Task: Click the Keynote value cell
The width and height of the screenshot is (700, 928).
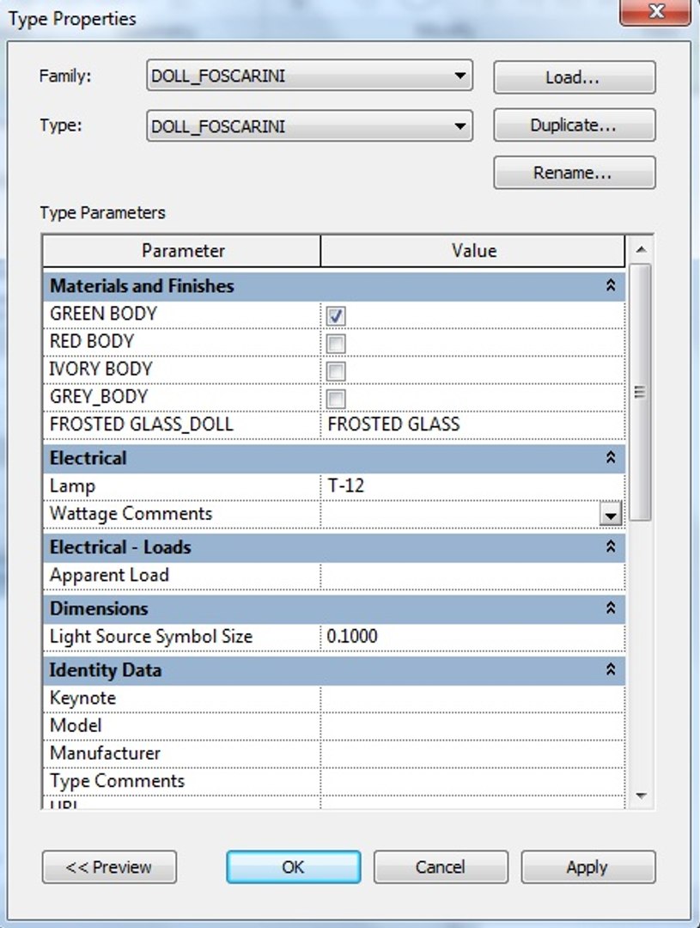Action: coord(472,699)
